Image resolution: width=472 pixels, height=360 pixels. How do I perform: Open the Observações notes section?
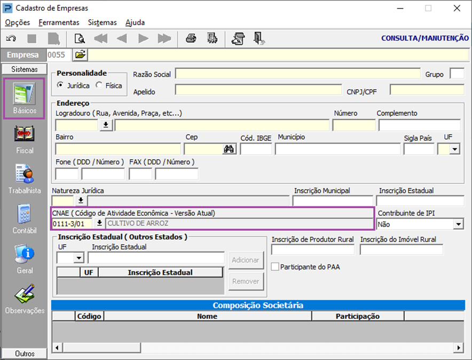(x=25, y=295)
